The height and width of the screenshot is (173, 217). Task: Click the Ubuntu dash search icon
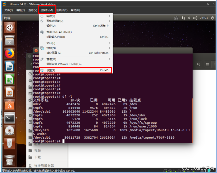(9, 28)
